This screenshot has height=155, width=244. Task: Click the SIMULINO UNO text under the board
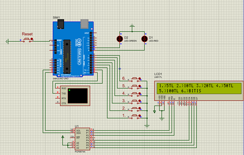(x=60, y=79)
